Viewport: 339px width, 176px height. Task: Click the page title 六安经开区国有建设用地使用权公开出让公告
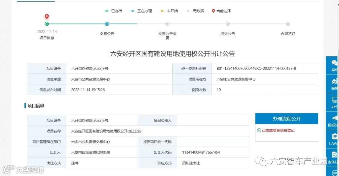[x=173, y=54]
